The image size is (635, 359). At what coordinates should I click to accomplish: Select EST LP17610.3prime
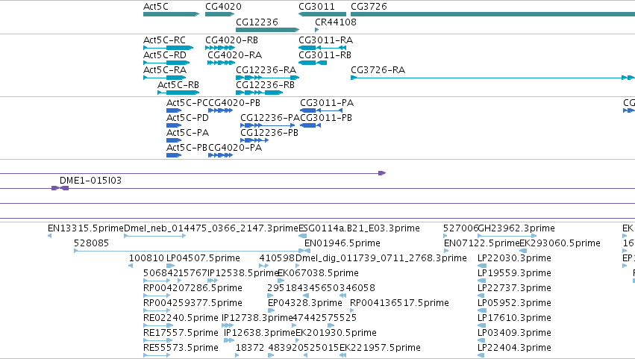(x=481, y=325)
